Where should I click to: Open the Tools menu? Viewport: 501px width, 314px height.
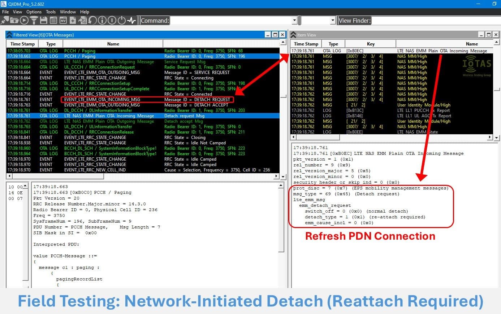pyautogui.click(x=51, y=12)
